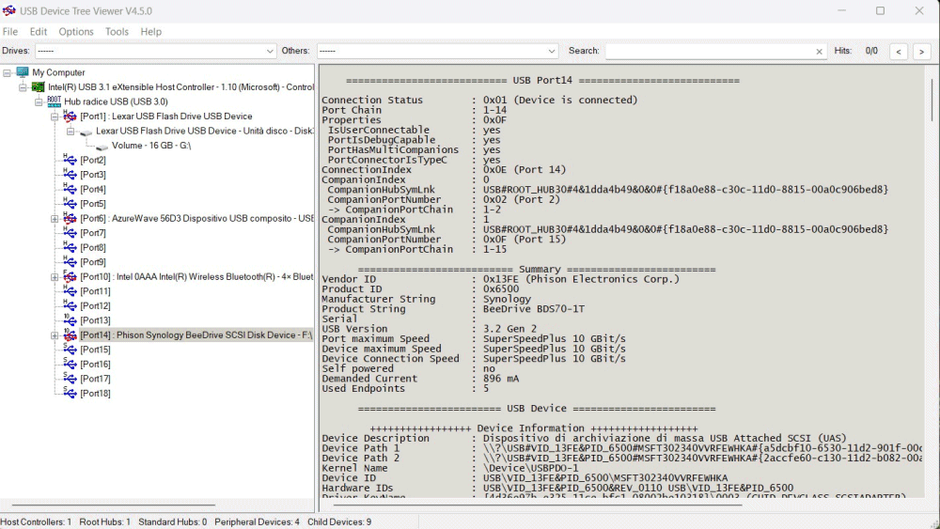Click the Hub radice USB root hub icon
940x529 pixels.
click(x=55, y=101)
